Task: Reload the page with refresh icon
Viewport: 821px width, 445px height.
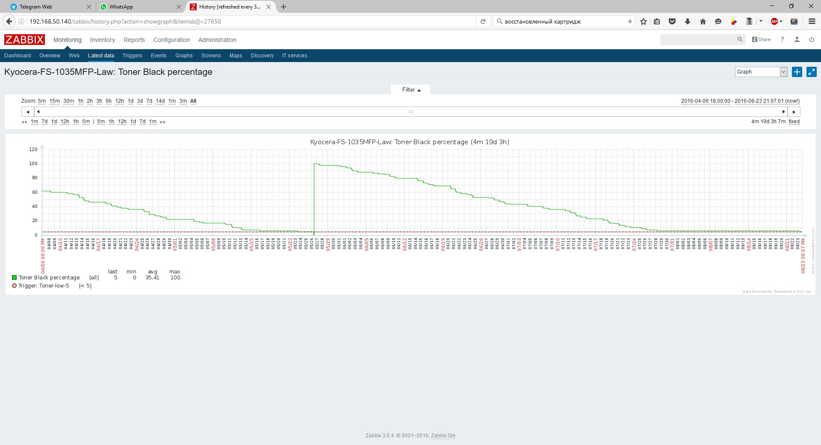Action: [x=483, y=21]
